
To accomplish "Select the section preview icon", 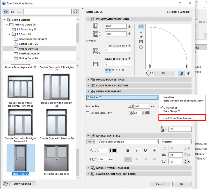I will pyautogui.click(x=141, y=41).
